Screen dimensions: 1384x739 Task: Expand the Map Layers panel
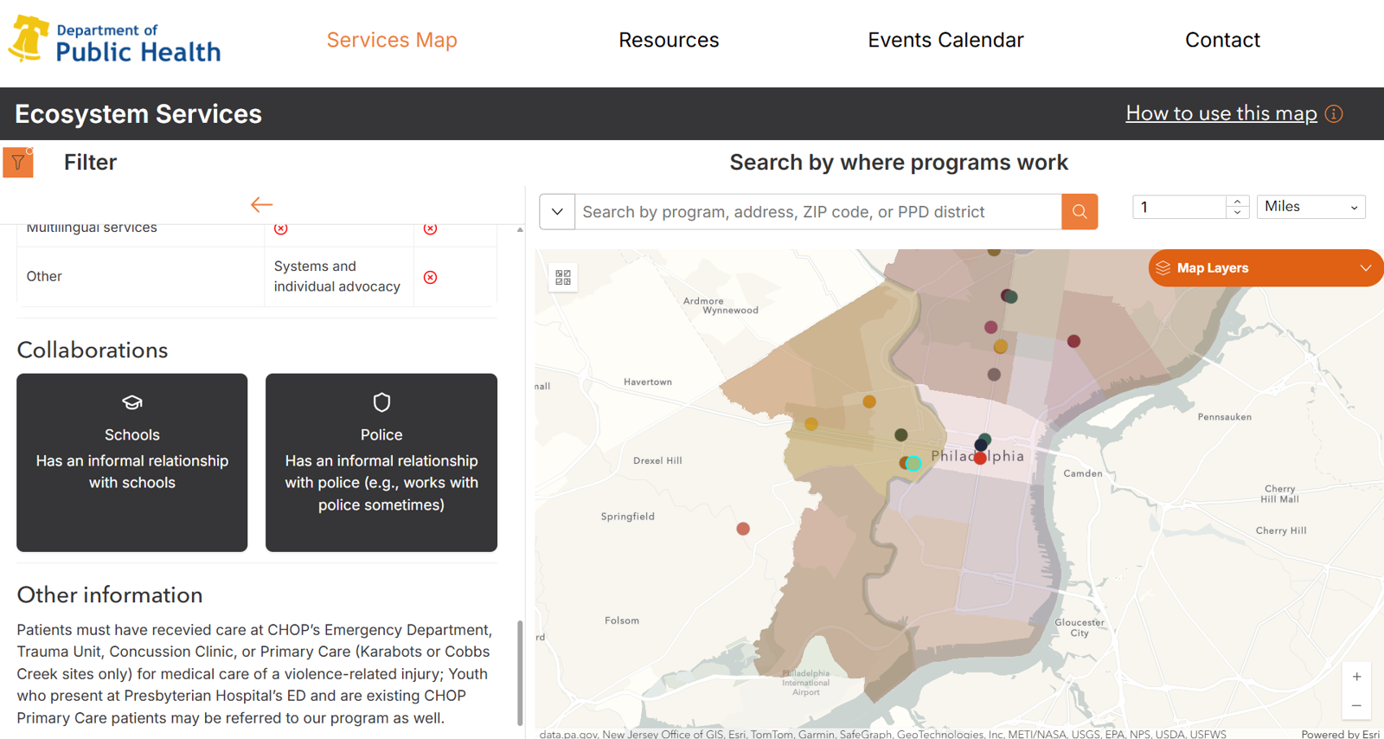[x=1265, y=268]
